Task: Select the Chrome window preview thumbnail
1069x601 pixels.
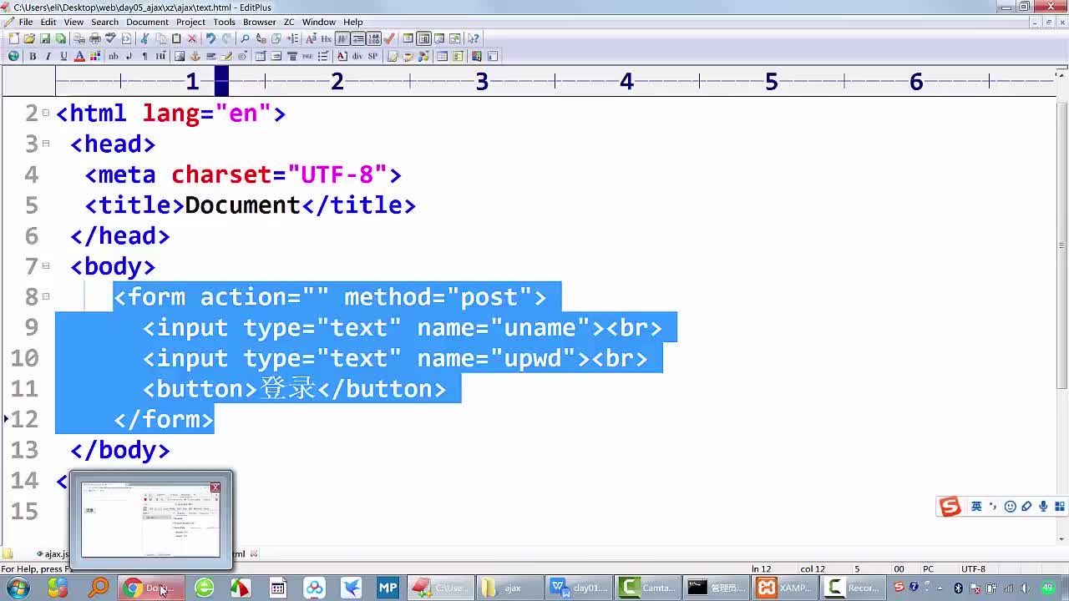Action: click(x=150, y=519)
